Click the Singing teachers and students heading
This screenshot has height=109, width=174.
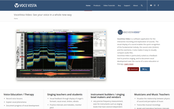coord(65,94)
